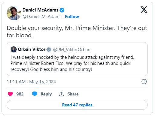Open the tweet info circle icon

pyautogui.click(x=144, y=82)
